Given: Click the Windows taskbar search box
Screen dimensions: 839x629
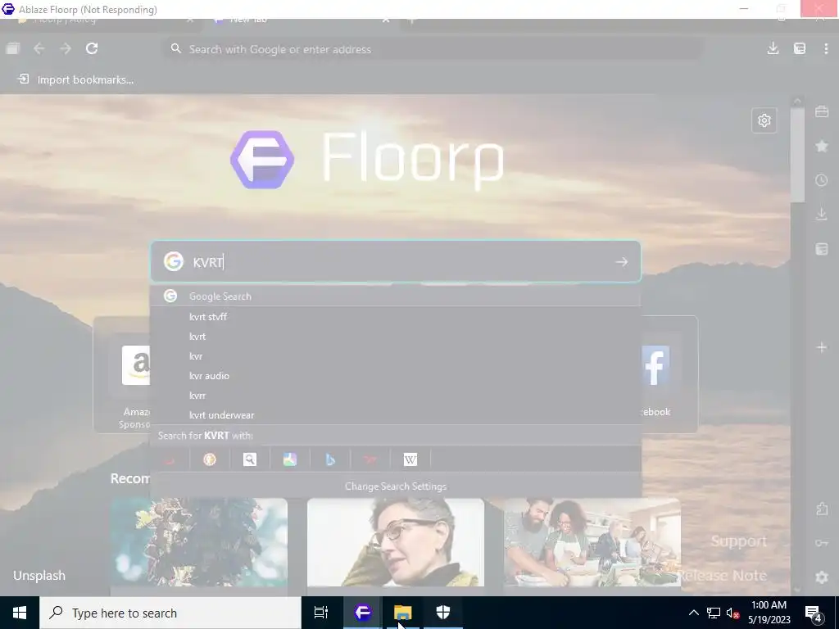Looking at the screenshot, I should pos(170,613).
